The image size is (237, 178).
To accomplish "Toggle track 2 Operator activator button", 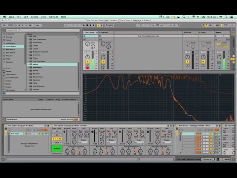I will 103,62.
